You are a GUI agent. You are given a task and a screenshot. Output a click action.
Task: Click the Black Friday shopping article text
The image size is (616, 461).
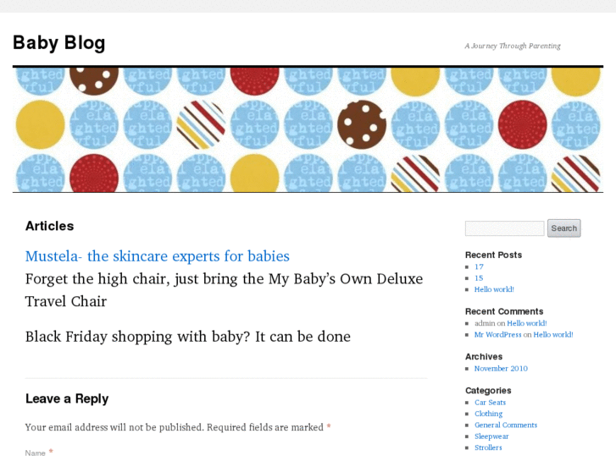[x=187, y=337]
